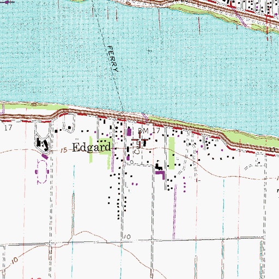Image resolution: width=279 pixels, height=279 pixels.
Task: Select the BM 17 benchmark label
Action: click(149, 130)
